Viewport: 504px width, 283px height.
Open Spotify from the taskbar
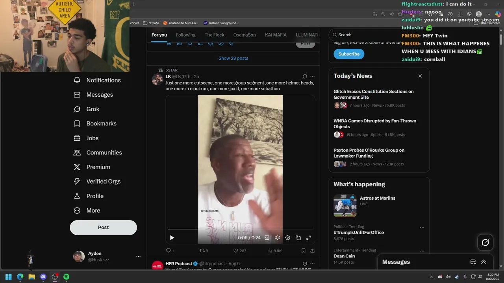pyautogui.click(x=66, y=277)
